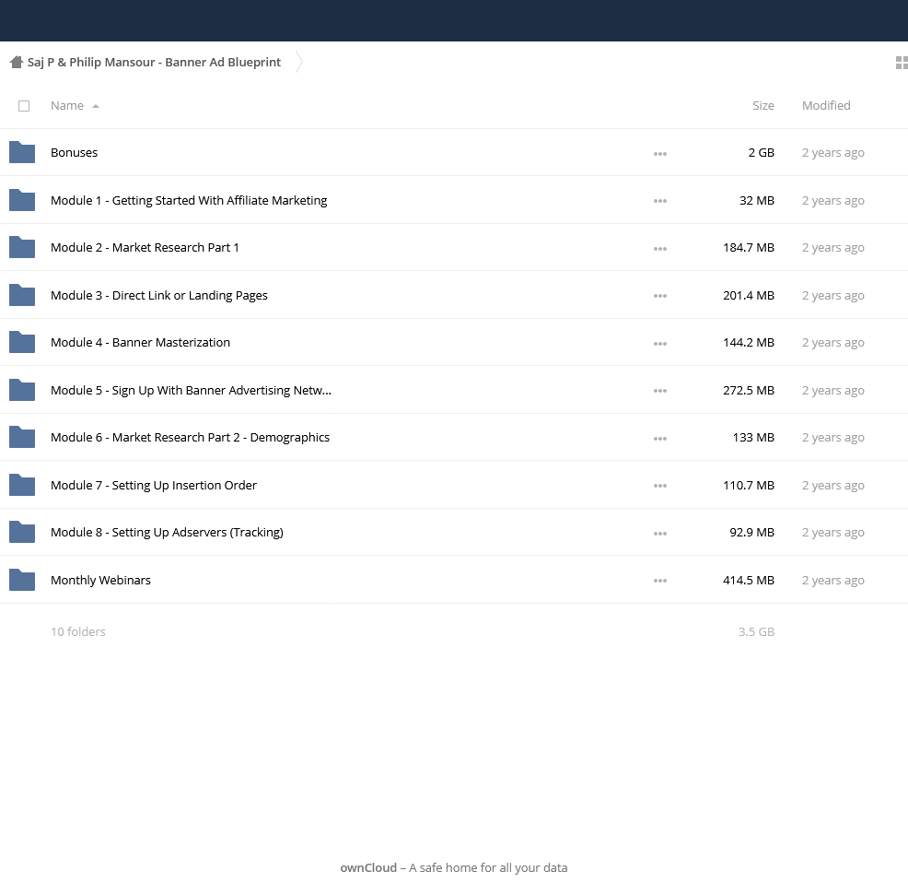
Task: Open Module 3 - Direct Link or Landing Pages
Action: click(x=159, y=296)
